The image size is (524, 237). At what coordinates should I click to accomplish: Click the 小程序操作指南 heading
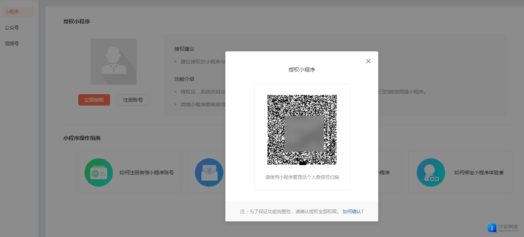point(82,138)
